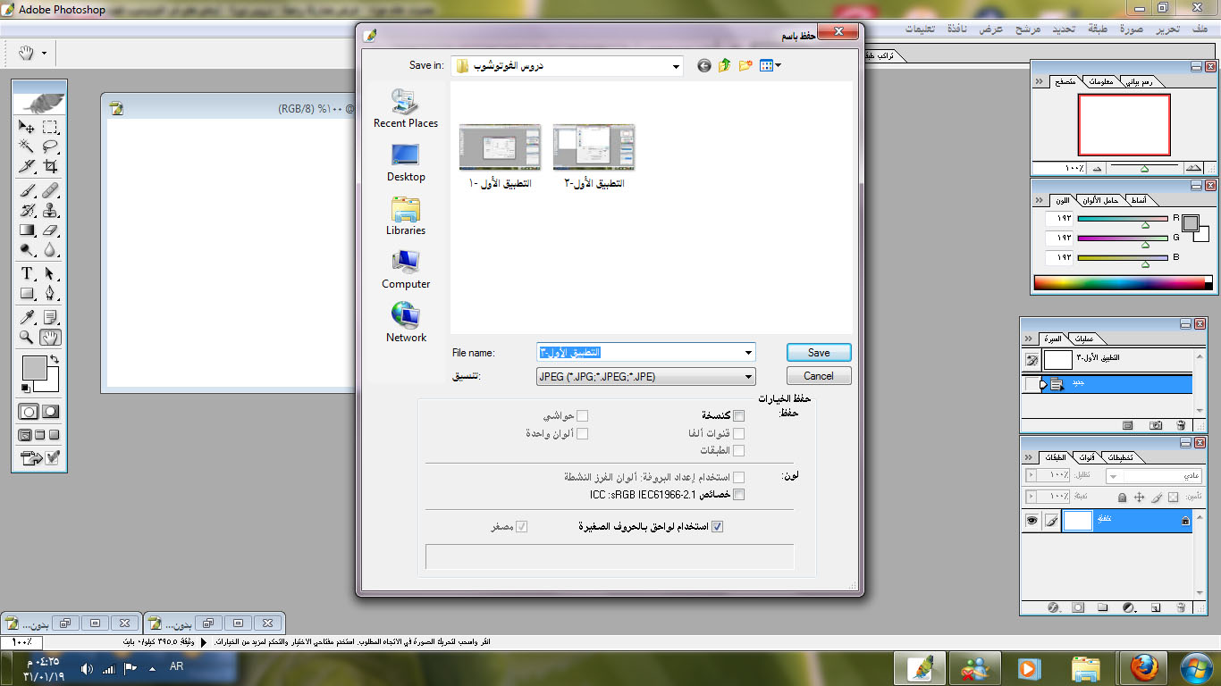Select the Crop tool in the toolbox

51,166
